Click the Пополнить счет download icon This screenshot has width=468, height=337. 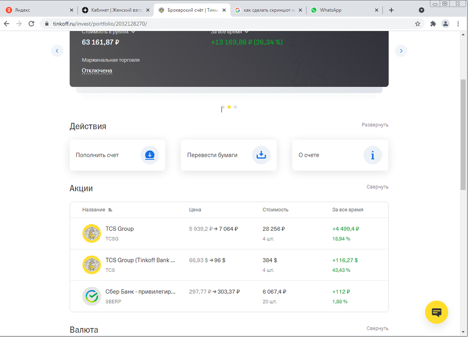click(x=150, y=155)
